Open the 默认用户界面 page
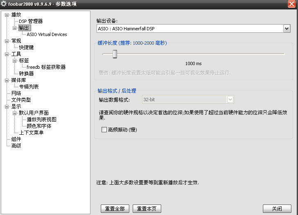The height and width of the screenshot is (215, 298). click(x=34, y=113)
